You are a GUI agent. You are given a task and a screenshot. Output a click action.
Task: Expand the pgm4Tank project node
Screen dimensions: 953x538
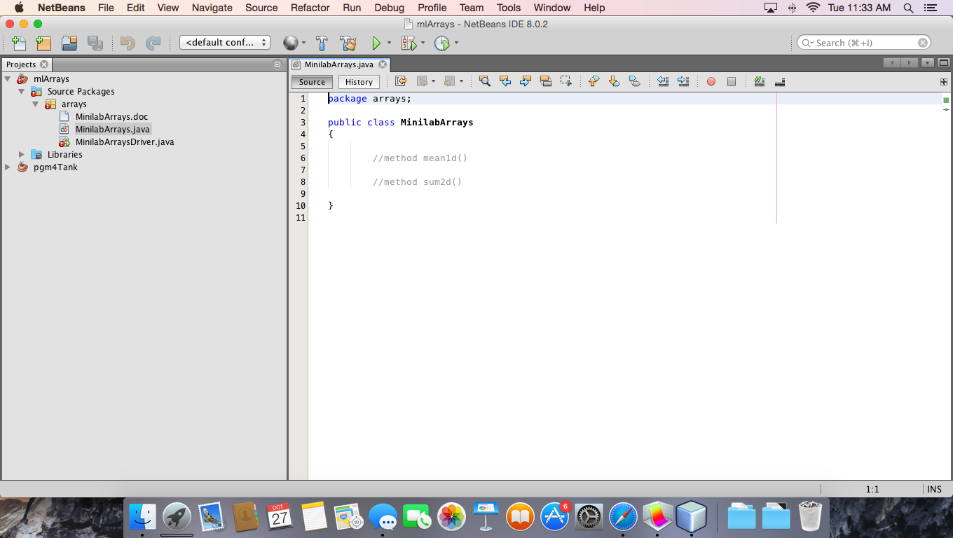pyautogui.click(x=8, y=167)
